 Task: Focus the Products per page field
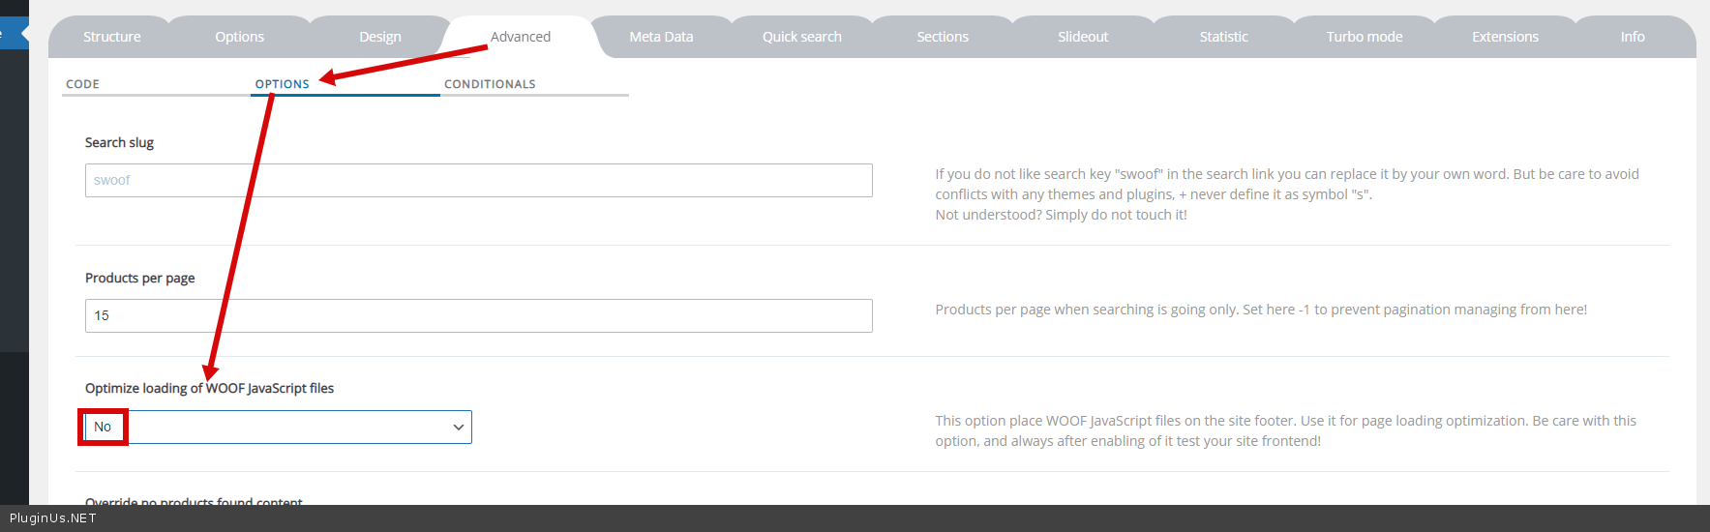[x=478, y=315]
